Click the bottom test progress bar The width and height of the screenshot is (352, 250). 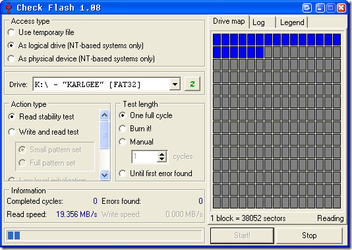(x=104, y=235)
